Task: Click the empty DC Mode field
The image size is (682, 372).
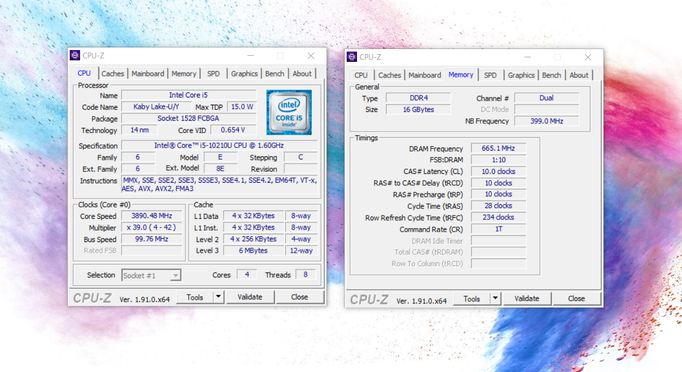Action: pyautogui.click(x=547, y=109)
